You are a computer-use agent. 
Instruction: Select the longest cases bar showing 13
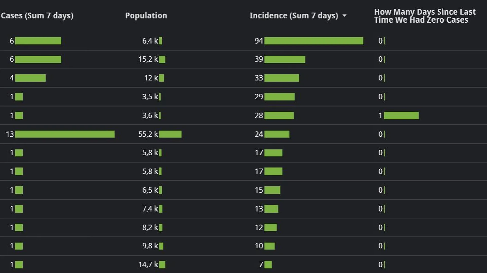[65, 134]
